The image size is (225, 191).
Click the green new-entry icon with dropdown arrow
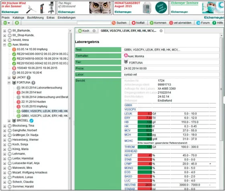click(x=6, y=23)
